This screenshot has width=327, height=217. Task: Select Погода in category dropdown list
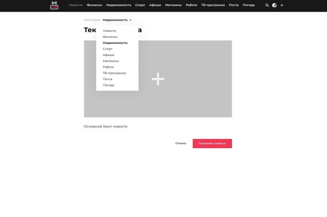(108, 85)
